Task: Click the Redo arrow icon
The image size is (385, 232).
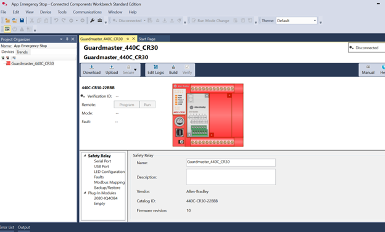Action: [x=64, y=20]
